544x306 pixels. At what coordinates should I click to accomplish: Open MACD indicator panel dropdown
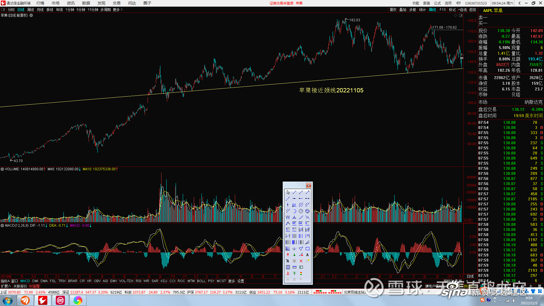point(2,226)
